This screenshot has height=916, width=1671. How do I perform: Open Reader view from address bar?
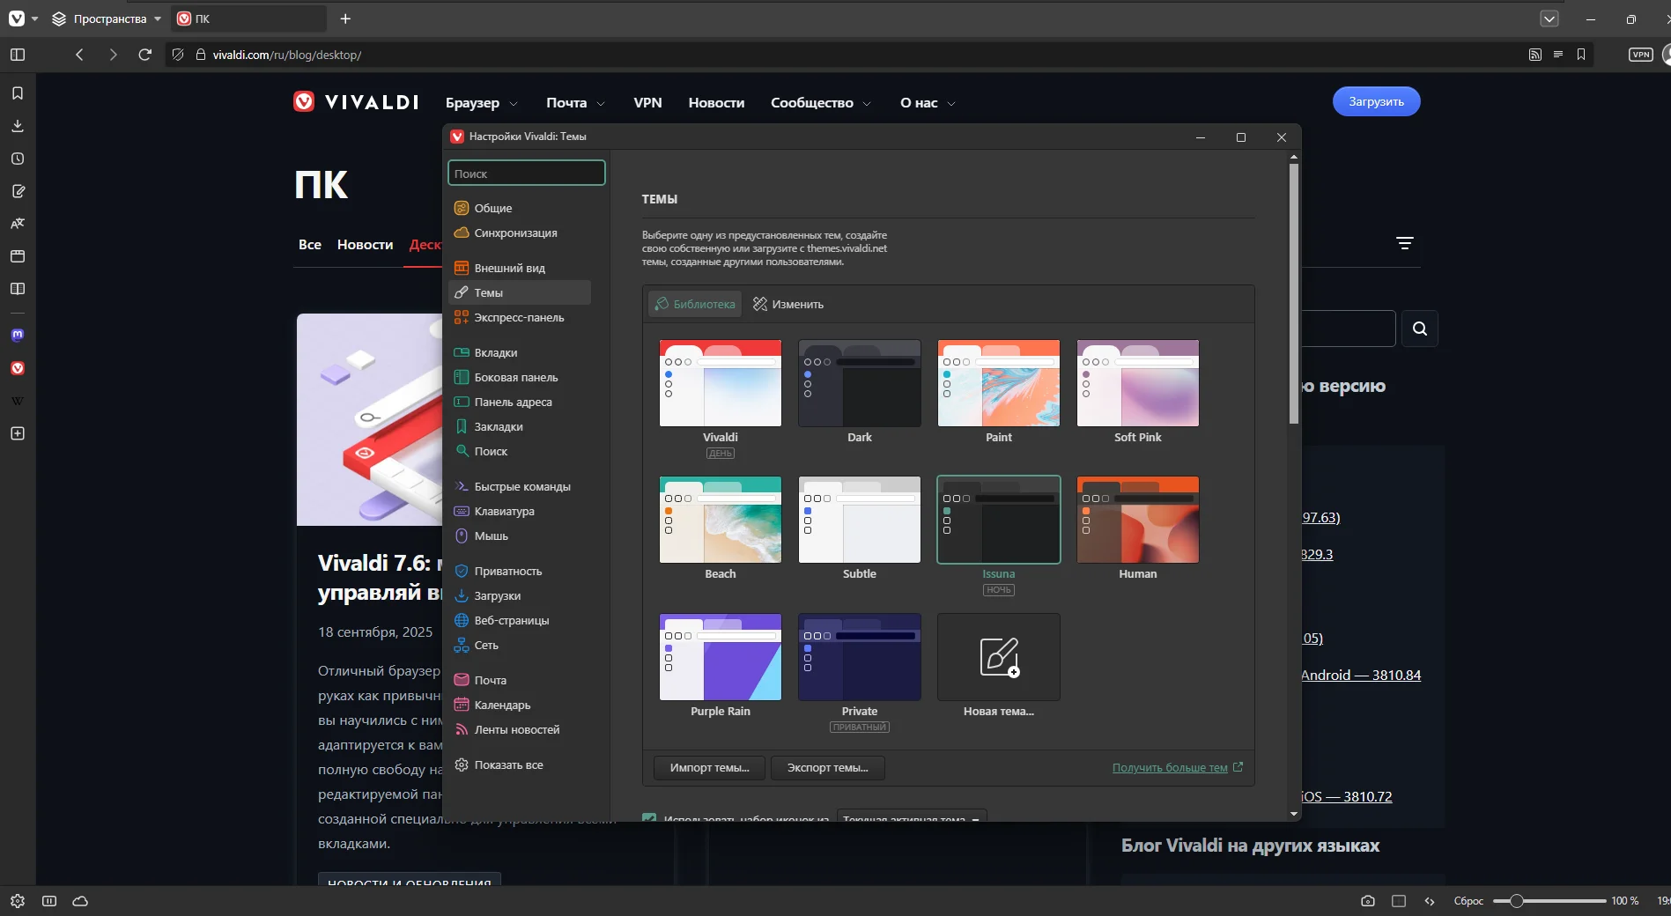(x=1557, y=55)
